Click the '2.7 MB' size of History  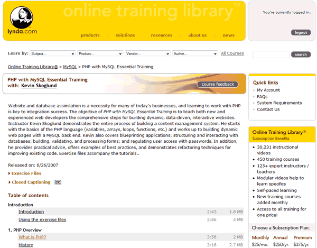[x=236, y=245]
